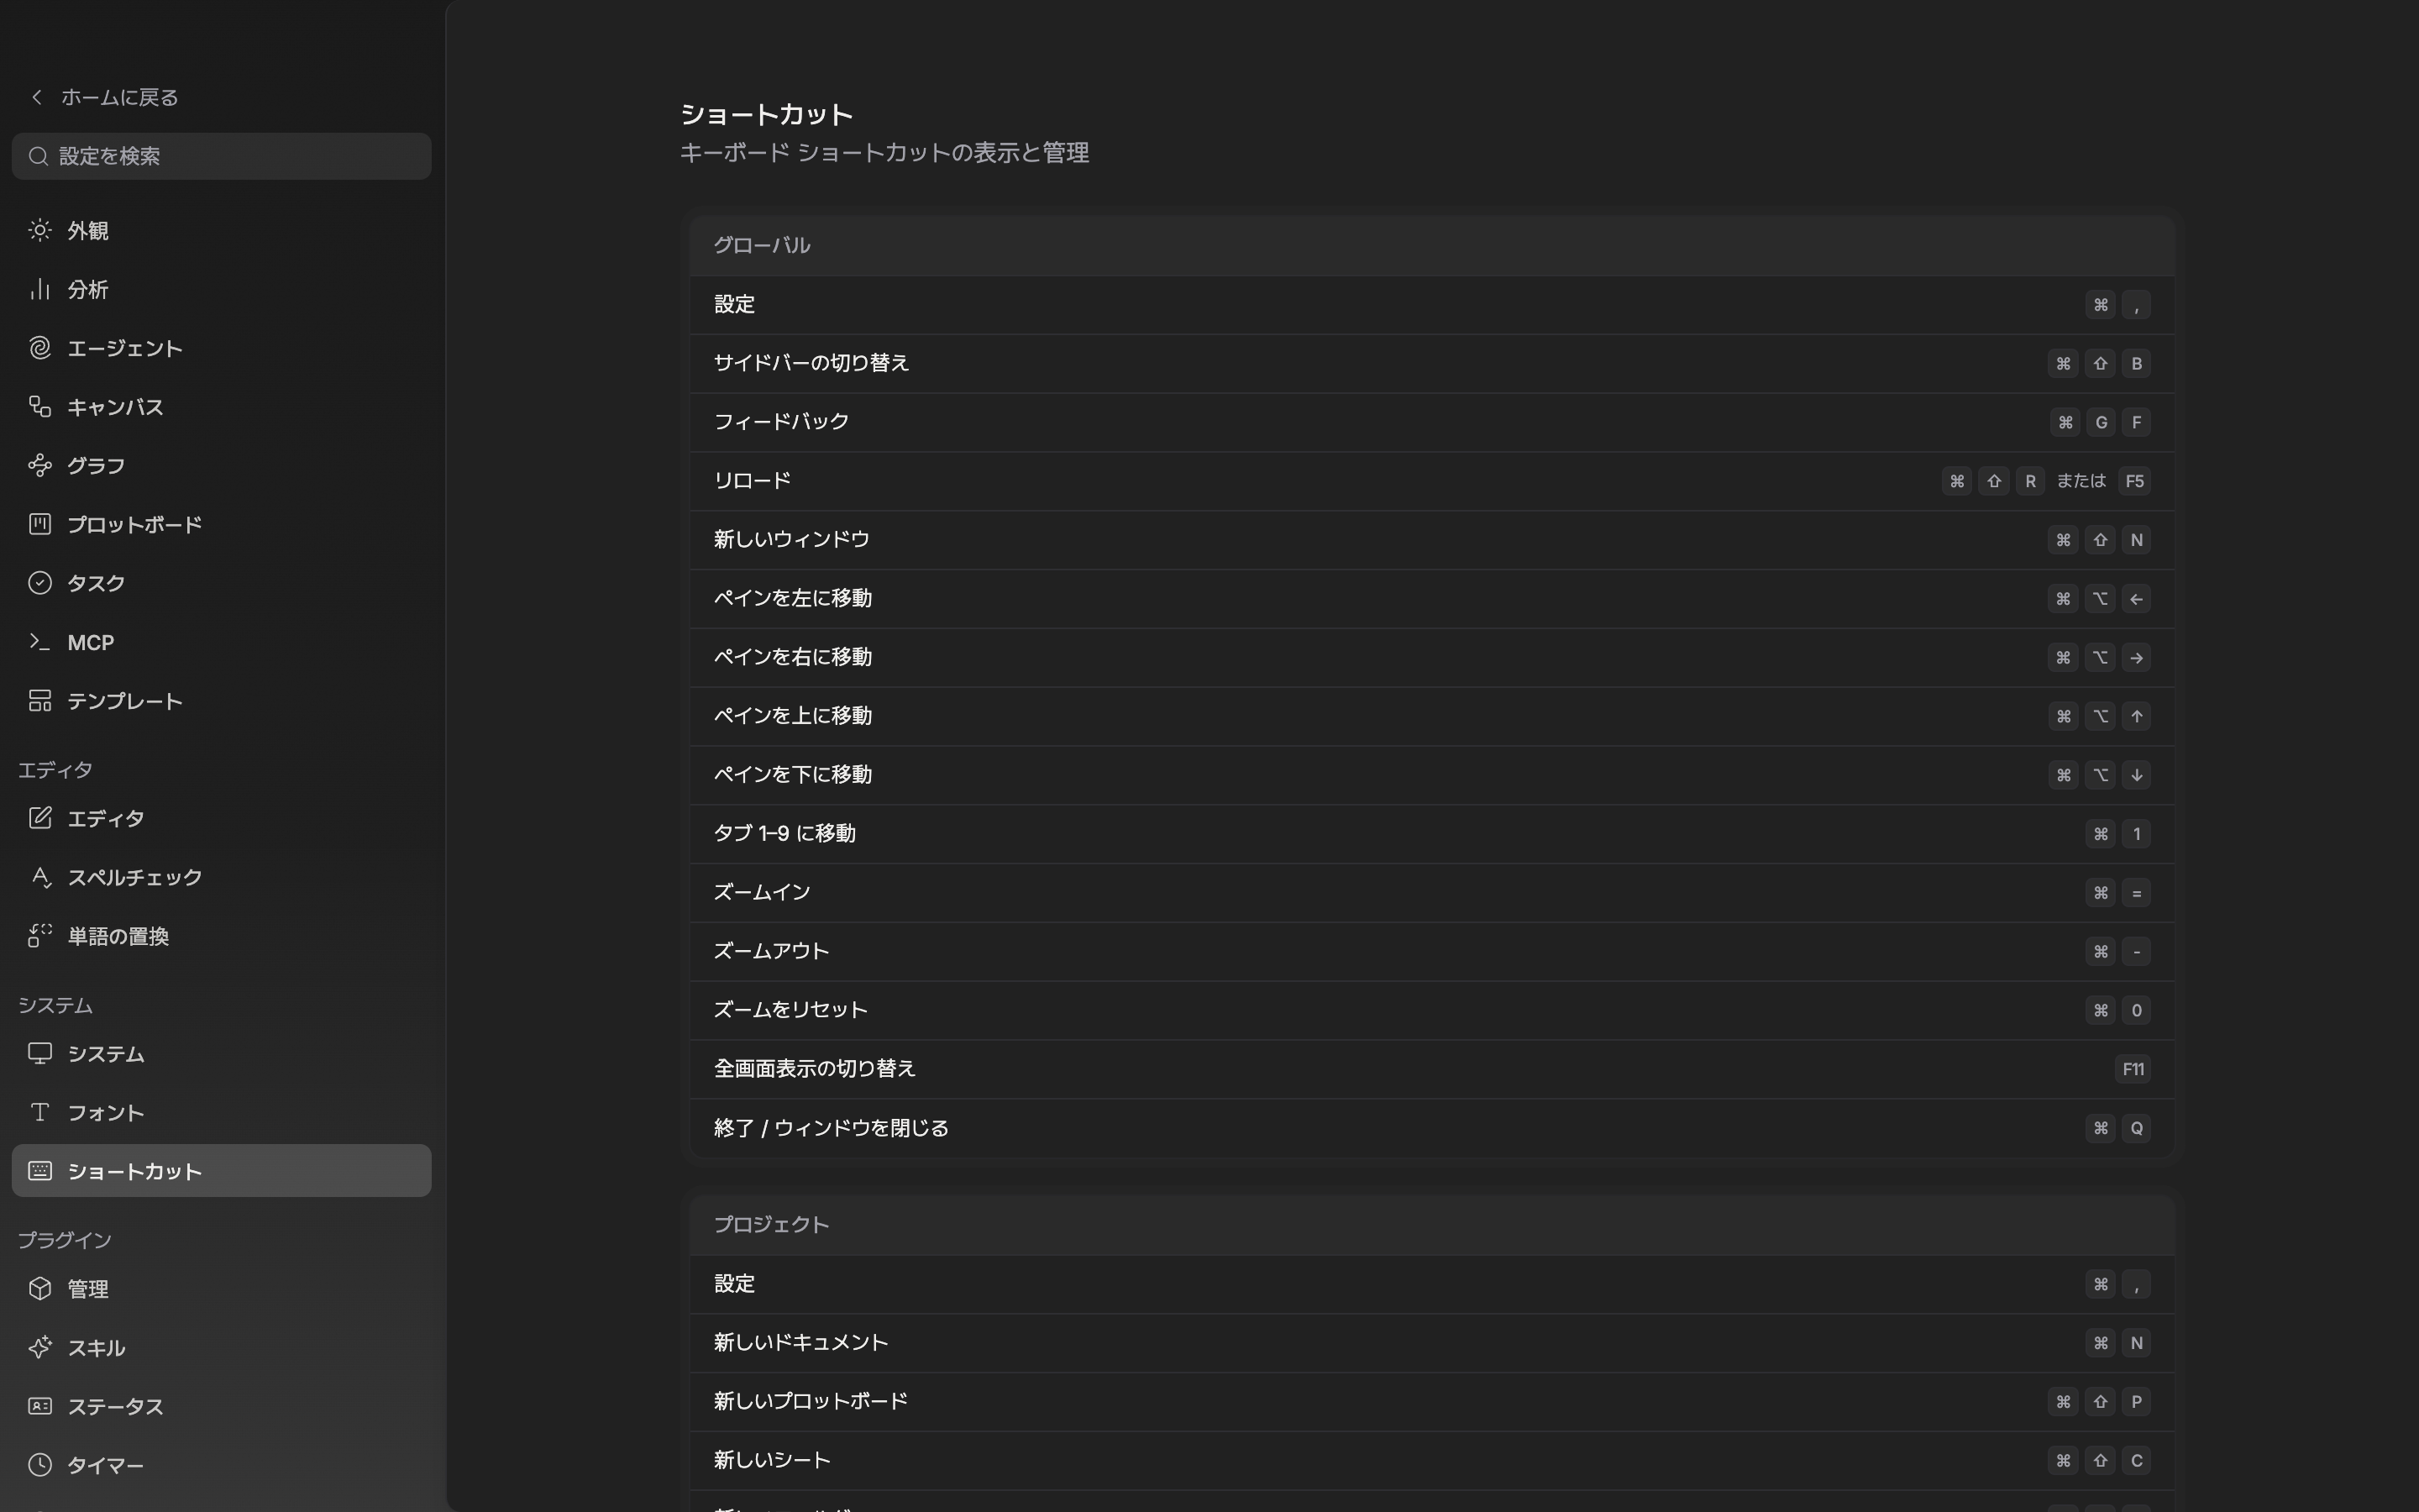The image size is (2419, 1512).
Task: Select キャンバス in the sidebar
Action: click(x=221, y=407)
